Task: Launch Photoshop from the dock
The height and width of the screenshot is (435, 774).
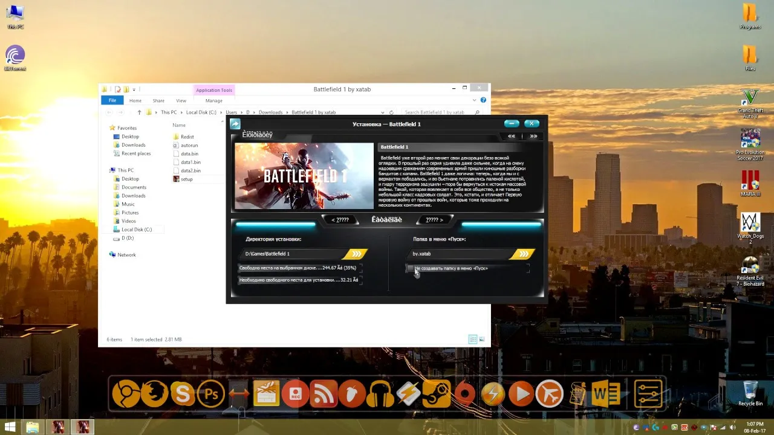Action: click(211, 395)
